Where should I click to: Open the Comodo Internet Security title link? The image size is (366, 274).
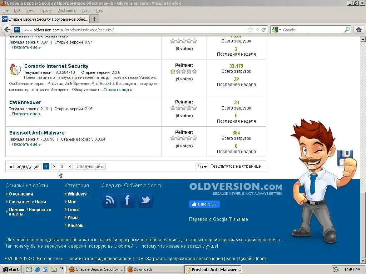pos(56,66)
